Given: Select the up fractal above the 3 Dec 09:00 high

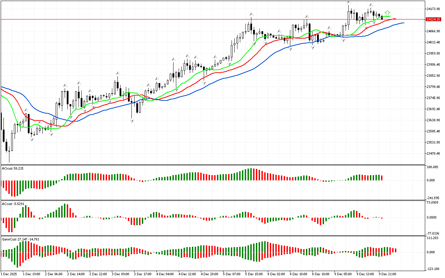Looking at the screenshot, I should tap(118, 73).
